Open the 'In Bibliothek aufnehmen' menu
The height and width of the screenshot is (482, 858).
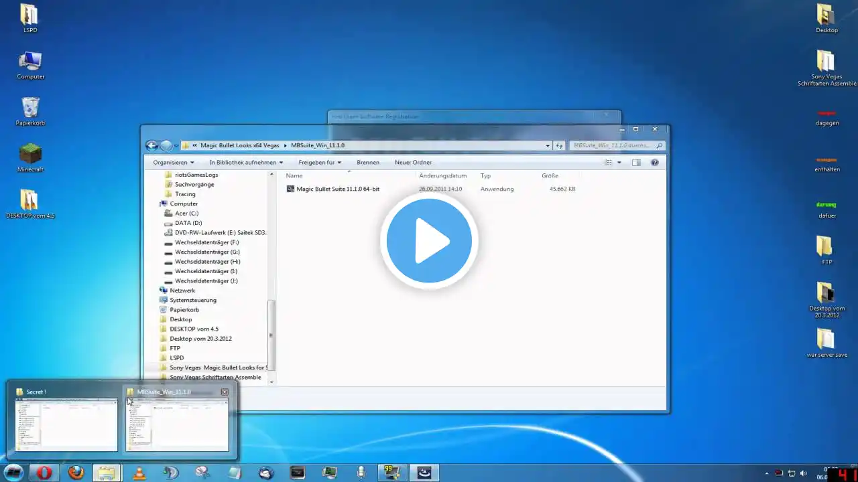(x=246, y=162)
